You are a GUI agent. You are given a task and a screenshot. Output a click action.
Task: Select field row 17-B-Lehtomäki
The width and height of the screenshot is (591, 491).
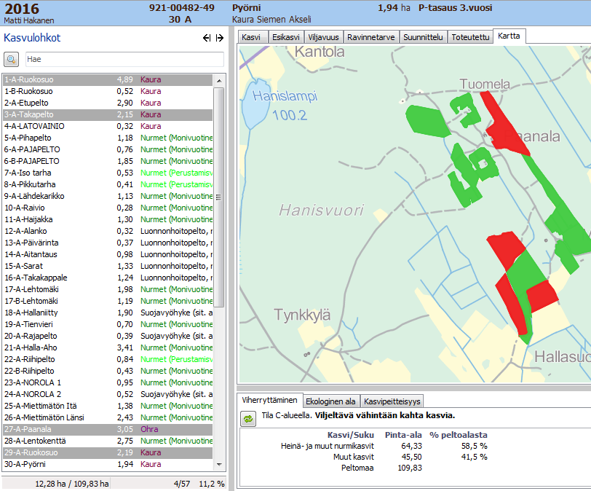108,302
